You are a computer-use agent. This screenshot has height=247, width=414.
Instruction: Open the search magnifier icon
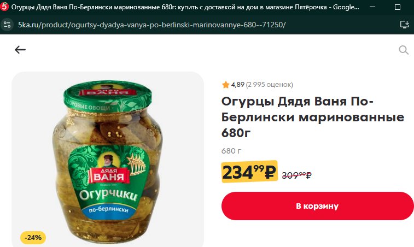tap(404, 50)
